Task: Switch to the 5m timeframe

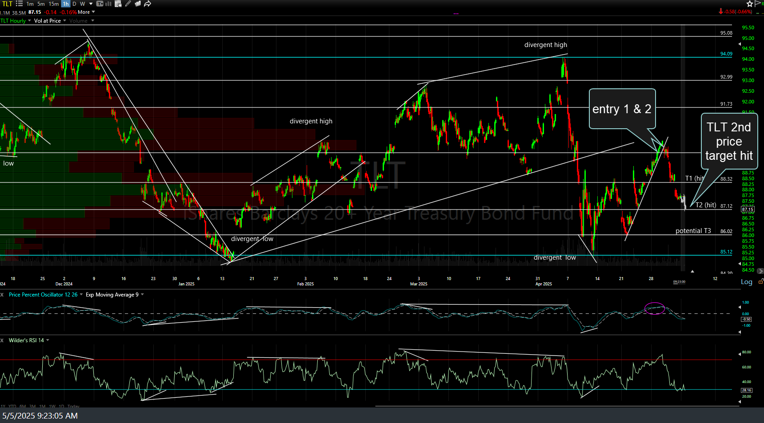Action: point(41,4)
